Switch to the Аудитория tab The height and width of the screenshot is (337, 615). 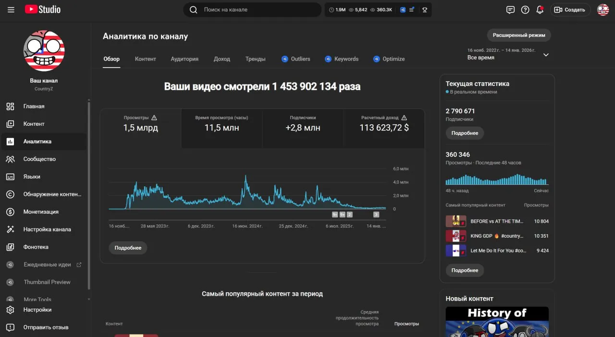184,59
